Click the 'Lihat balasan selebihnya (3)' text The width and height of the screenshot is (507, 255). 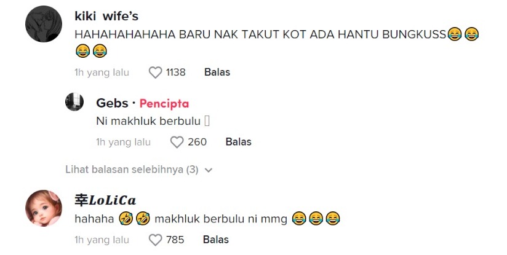tap(132, 170)
